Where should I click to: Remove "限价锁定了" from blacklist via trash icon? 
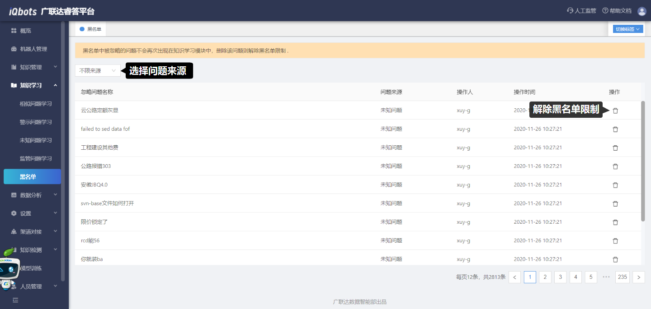click(615, 222)
